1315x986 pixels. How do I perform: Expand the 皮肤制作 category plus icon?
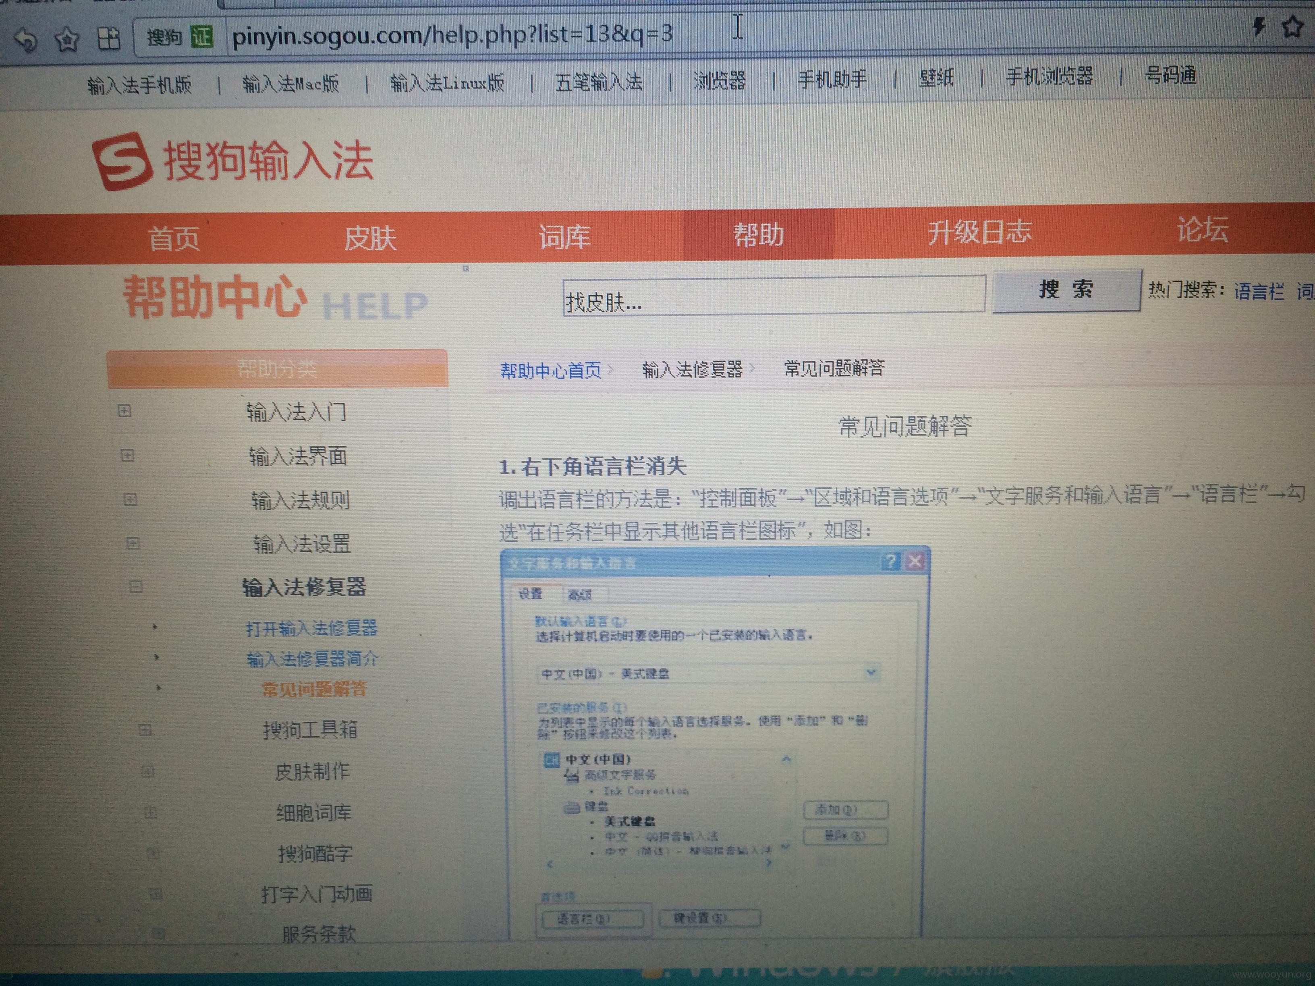click(147, 771)
